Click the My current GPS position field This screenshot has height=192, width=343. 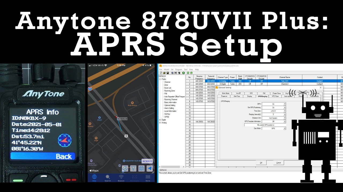click(x=265, y=125)
